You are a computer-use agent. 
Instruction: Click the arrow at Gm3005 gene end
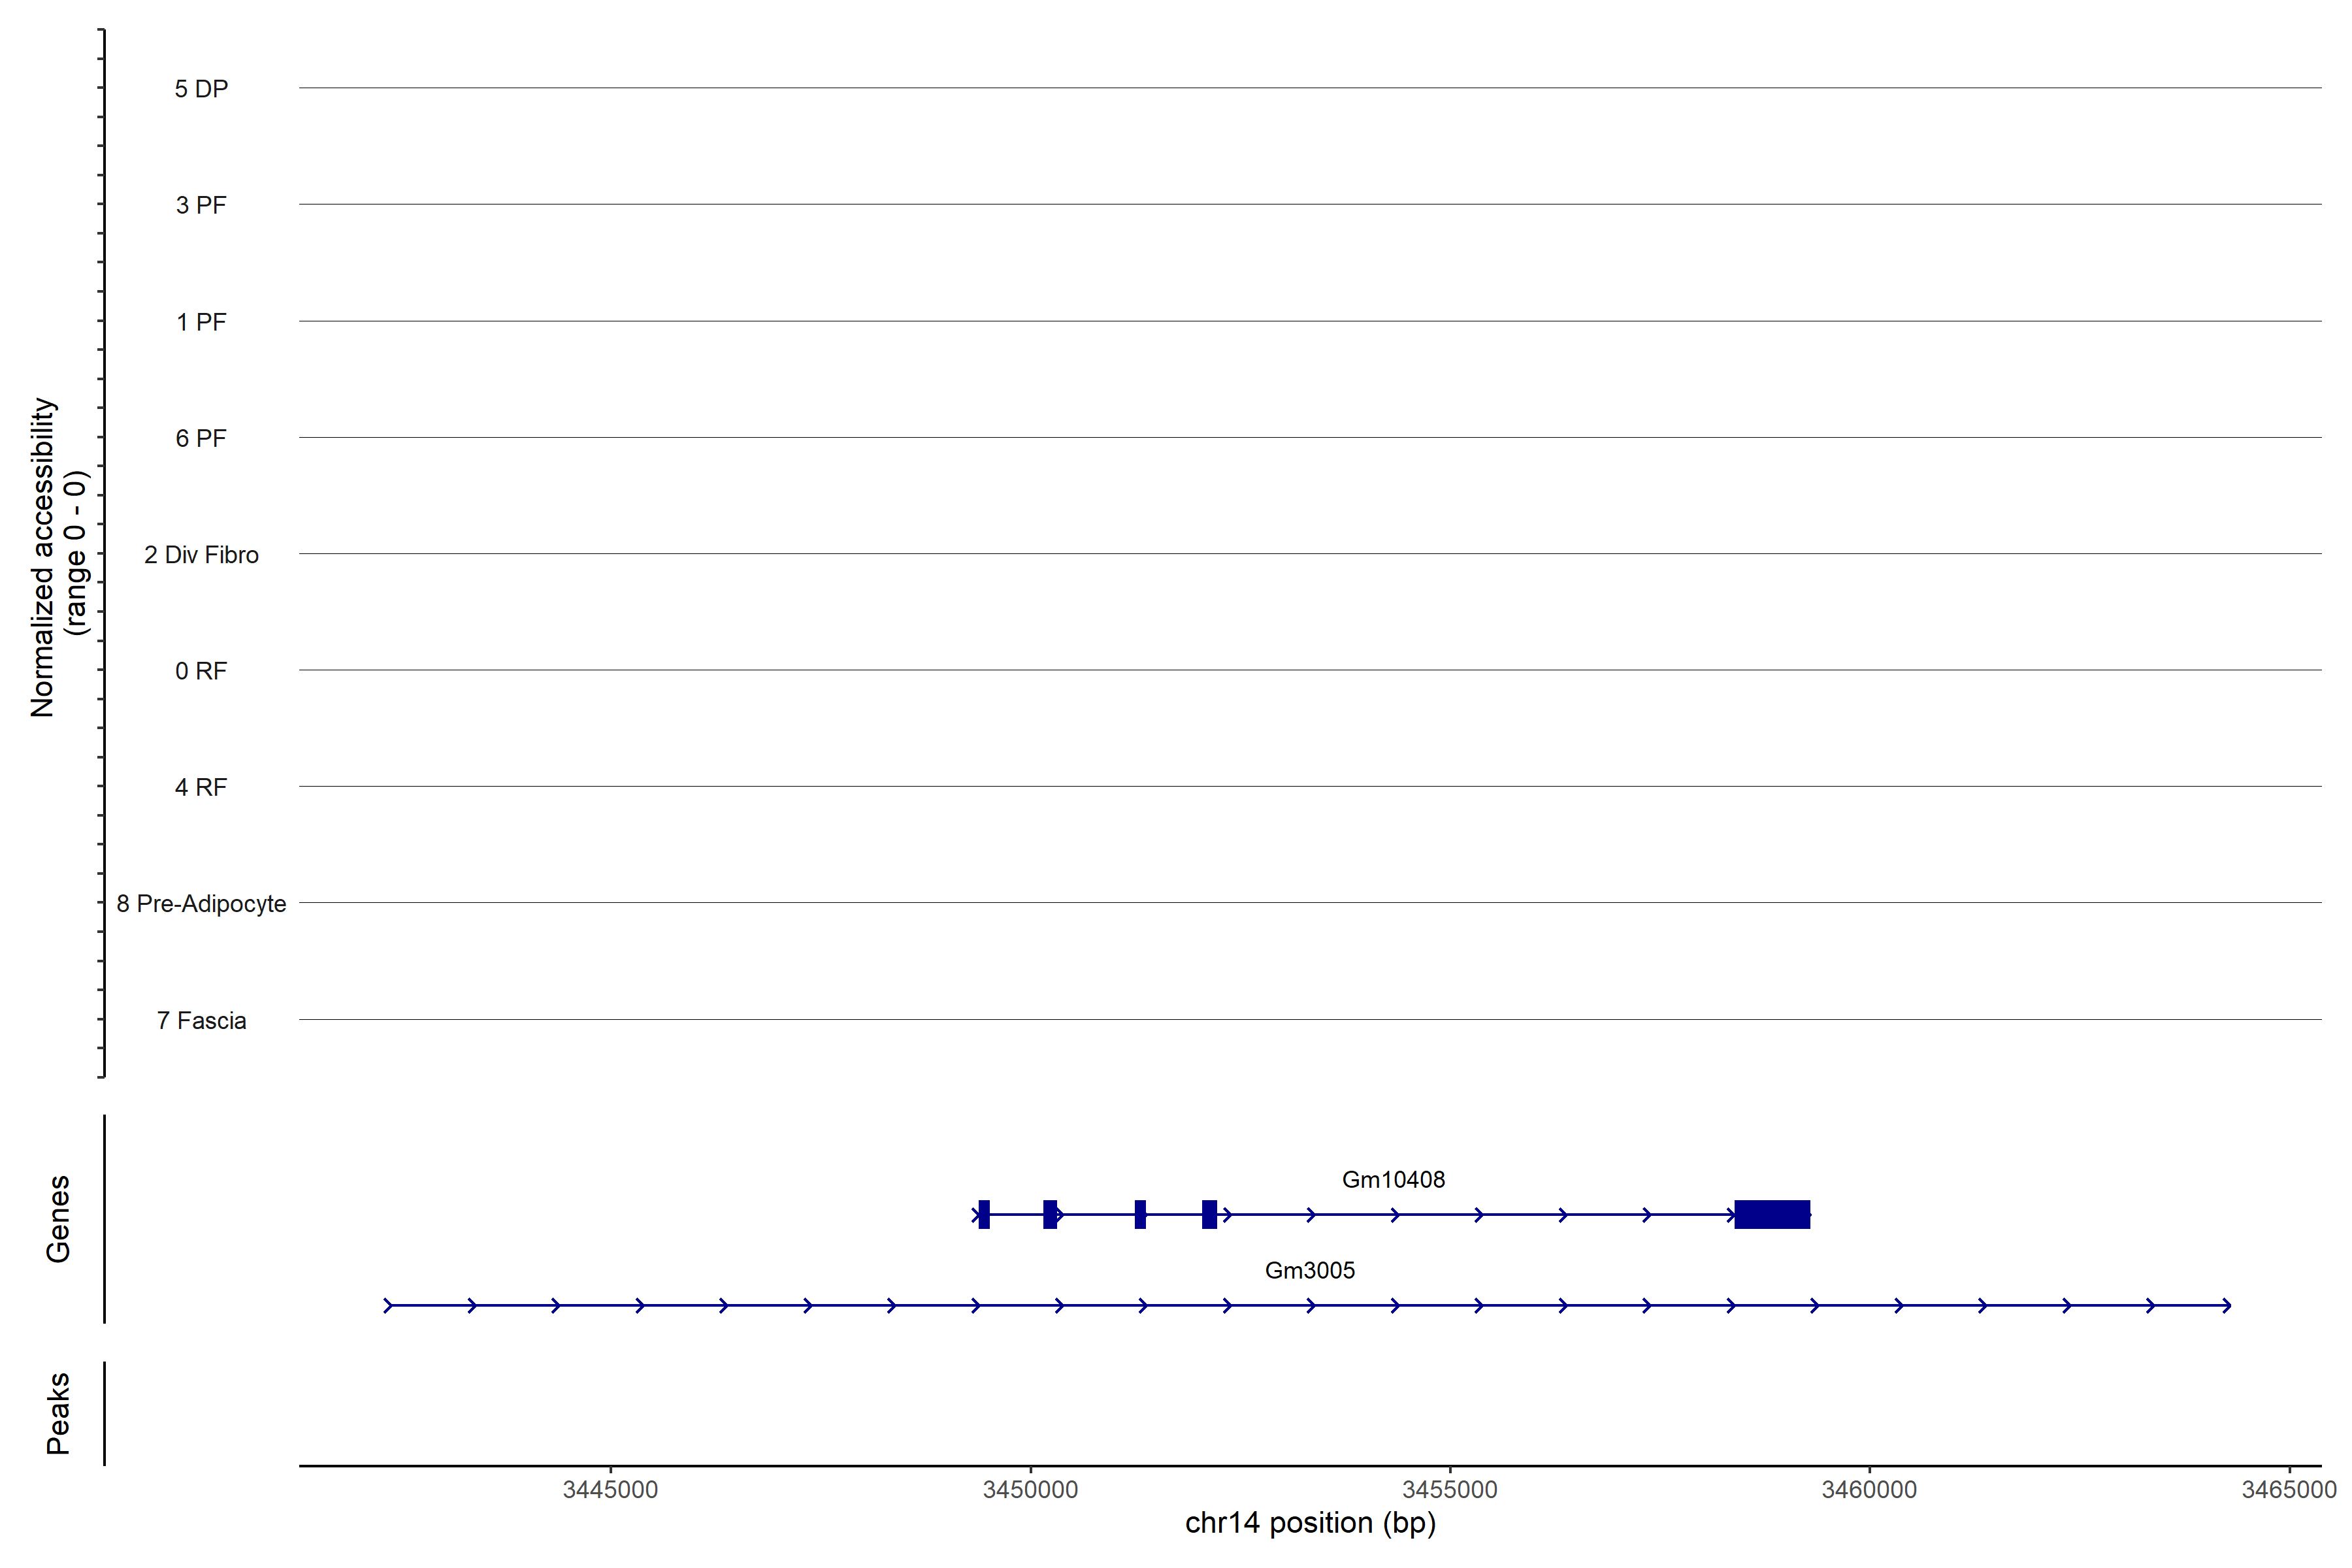(x=2226, y=1305)
